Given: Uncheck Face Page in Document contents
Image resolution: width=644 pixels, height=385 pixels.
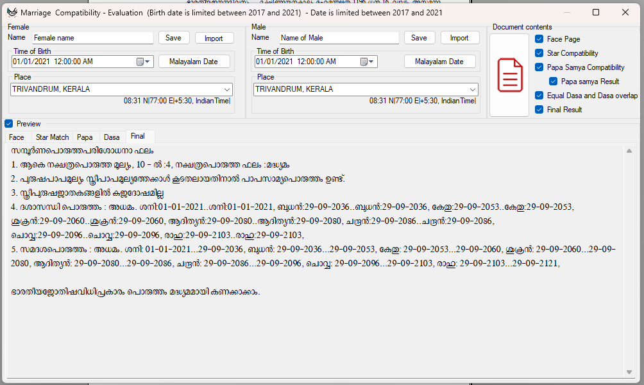Looking at the screenshot, I should tap(539, 38).
